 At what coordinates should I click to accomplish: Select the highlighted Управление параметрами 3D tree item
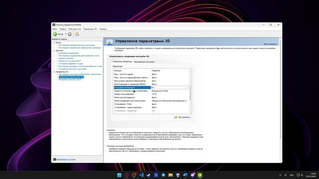tap(71, 77)
